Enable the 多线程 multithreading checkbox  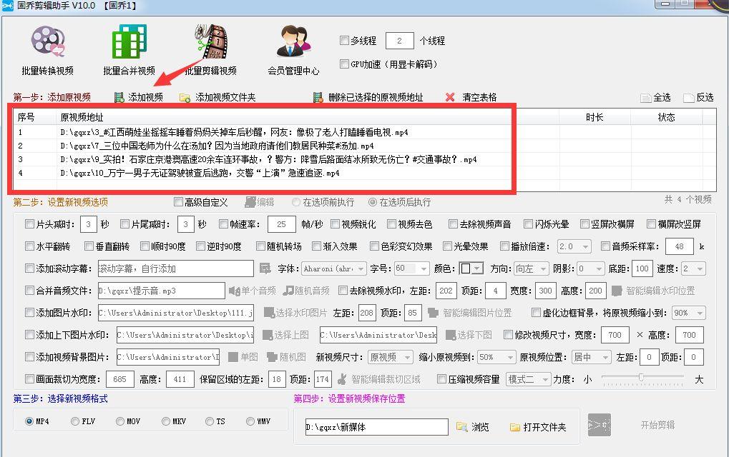(345, 41)
